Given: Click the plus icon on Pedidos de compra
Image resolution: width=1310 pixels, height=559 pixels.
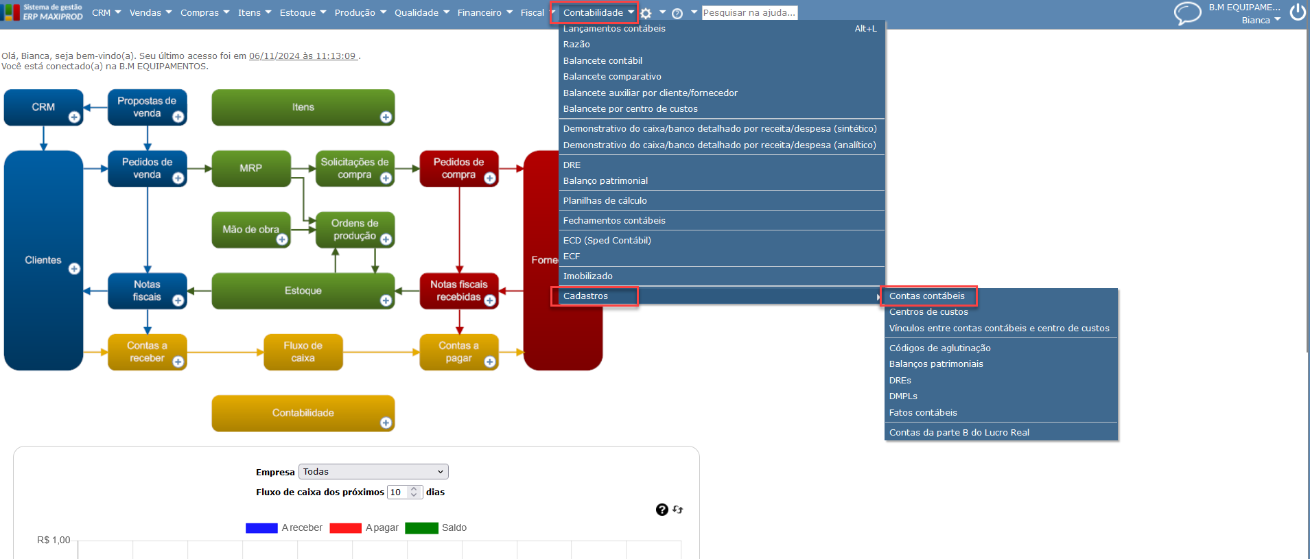Looking at the screenshot, I should [490, 178].
